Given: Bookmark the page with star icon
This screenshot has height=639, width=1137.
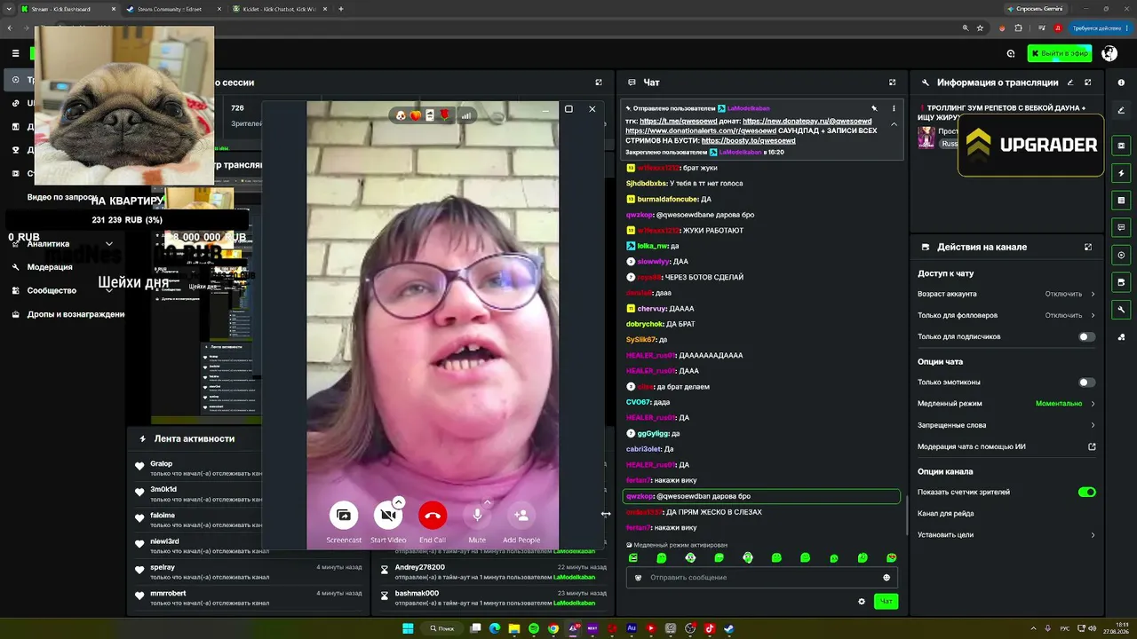Looking at the screenshot, I should [980, 28].
